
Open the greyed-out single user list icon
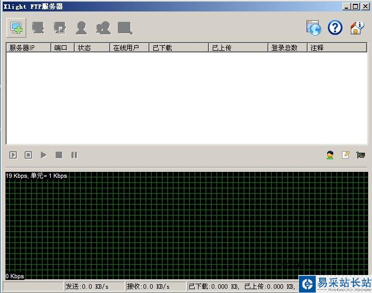81,28
